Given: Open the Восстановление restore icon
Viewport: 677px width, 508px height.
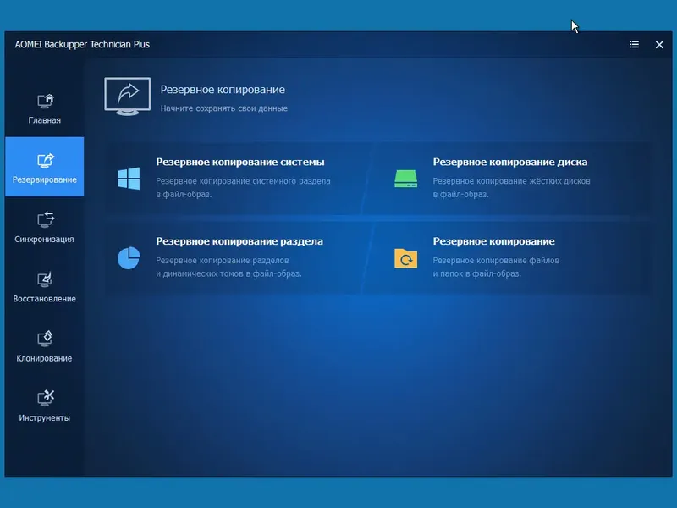Looking at the screenshot, I should (45, 279).
